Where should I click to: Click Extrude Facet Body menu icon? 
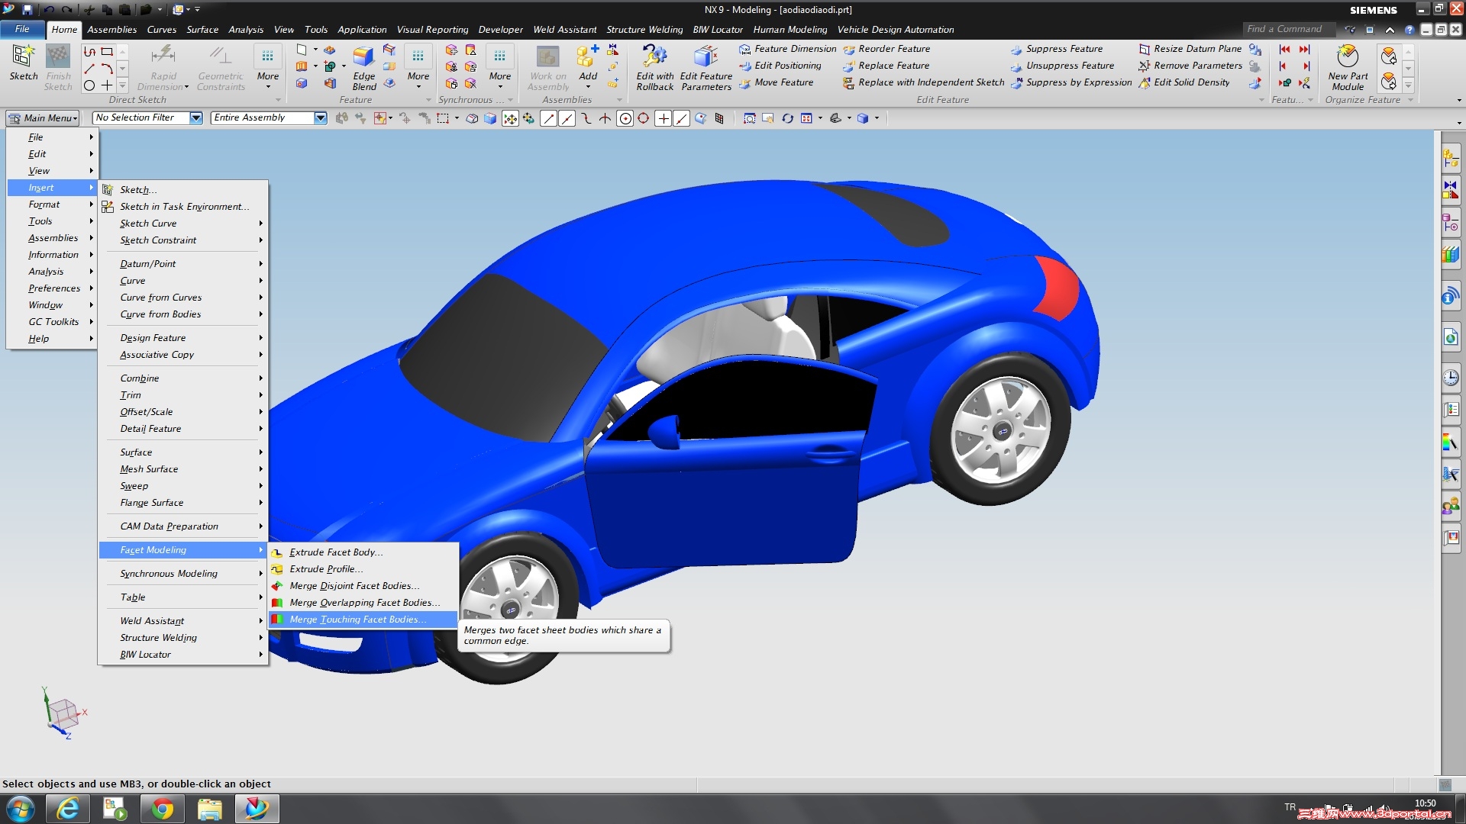point(277,552)
